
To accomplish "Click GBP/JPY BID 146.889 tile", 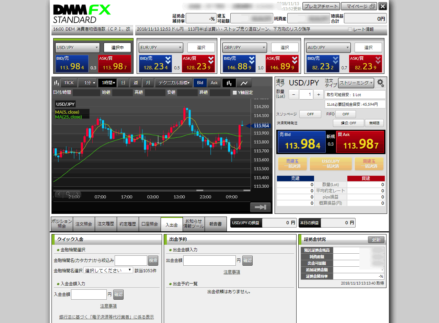I will [x=239, y=64].
